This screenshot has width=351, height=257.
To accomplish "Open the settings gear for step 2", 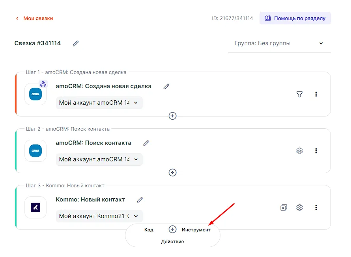I will pyautogui.click(x=299, y=151).
